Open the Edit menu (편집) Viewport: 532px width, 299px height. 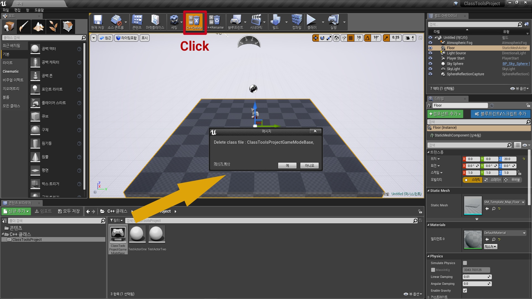17,10
